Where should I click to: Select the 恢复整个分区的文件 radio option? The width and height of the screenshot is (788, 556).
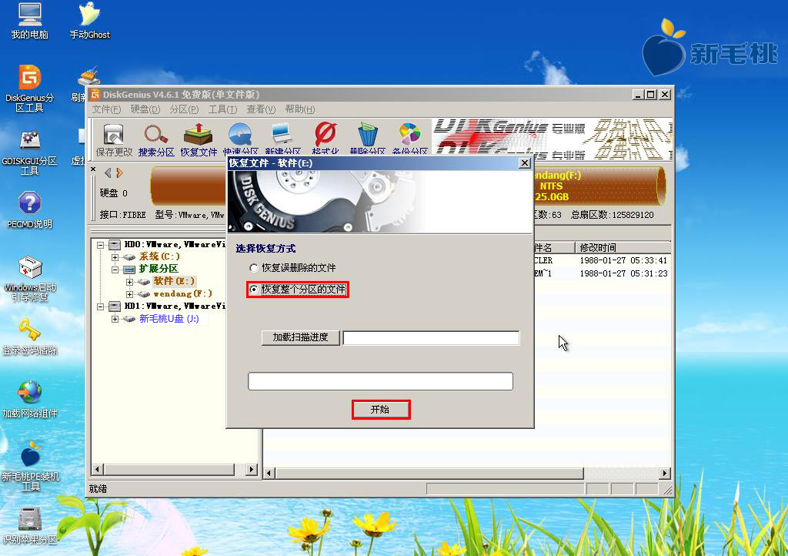pyautogui.click(x=298, y=290)
